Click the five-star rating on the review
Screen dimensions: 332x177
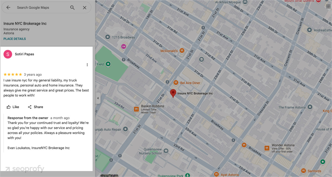[12, 74]
